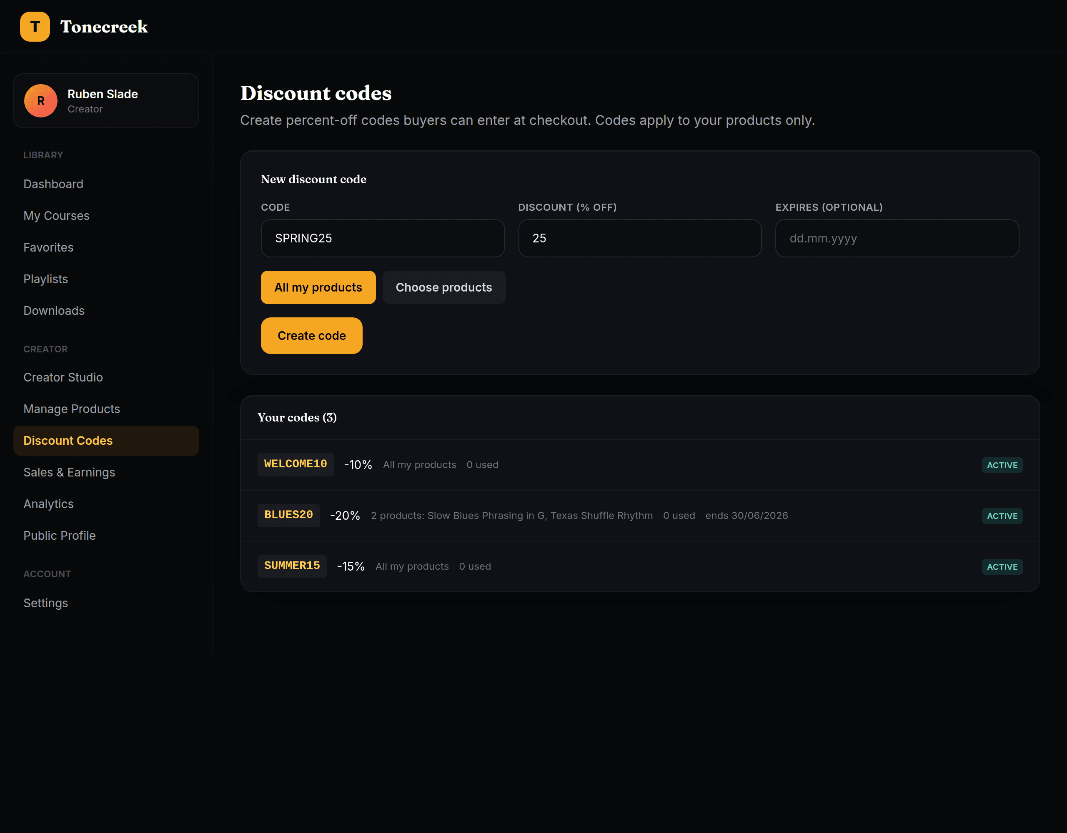This screenshot has width=1067, height=833.
Task: Click 'All my products' in SUMMER15 row
Action: (412, 566)
